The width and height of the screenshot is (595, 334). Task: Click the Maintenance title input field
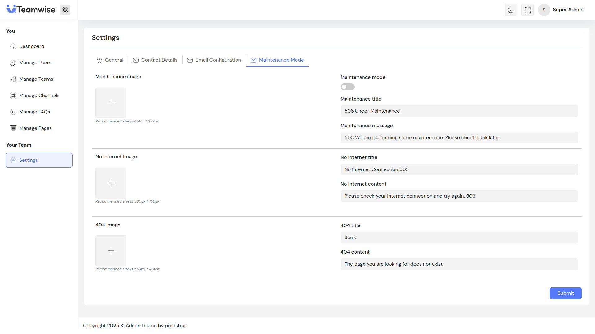point(459,111)
